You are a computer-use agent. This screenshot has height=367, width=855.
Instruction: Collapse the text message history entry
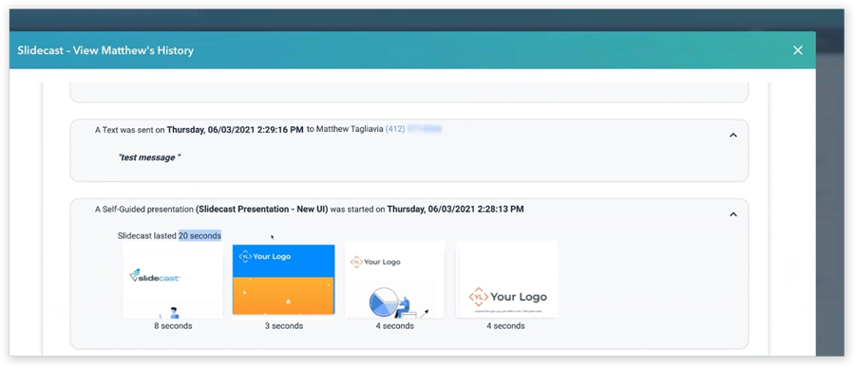[x=733, y=135]
